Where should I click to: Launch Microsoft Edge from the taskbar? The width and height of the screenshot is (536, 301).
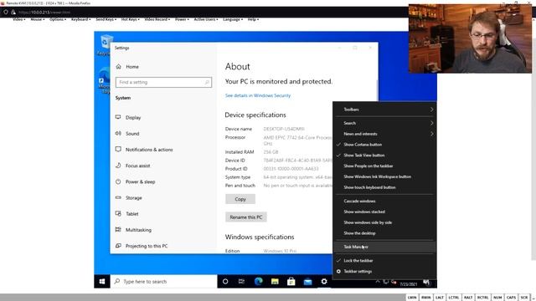click(259, 282)
